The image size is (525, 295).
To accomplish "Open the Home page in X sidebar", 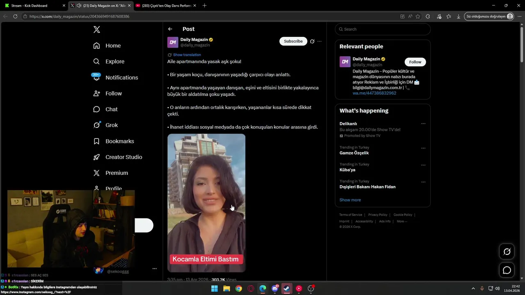I will [107, 45].
